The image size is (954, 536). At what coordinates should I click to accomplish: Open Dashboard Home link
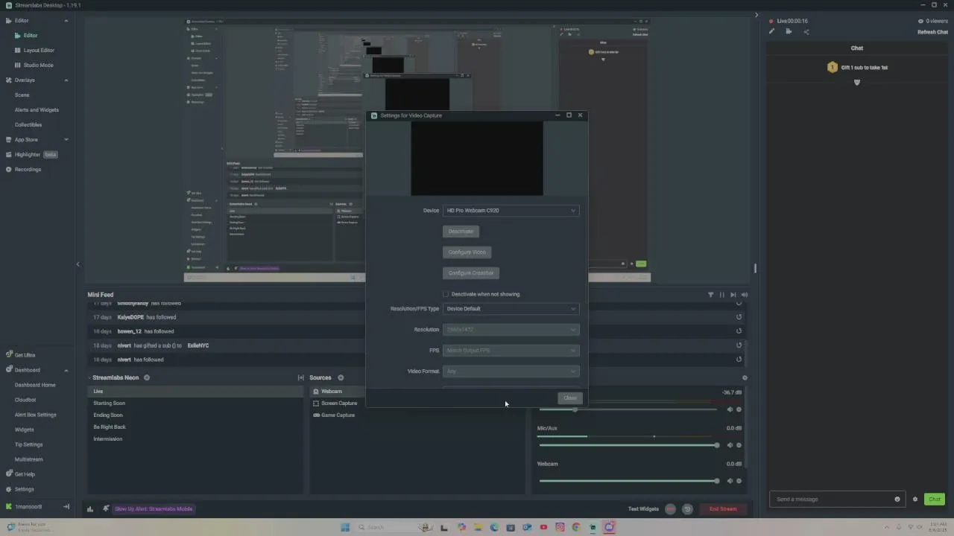35,385
